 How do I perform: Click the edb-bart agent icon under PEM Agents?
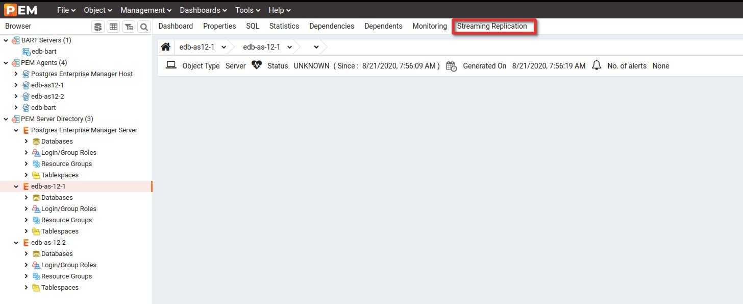(x=26, y=108)
